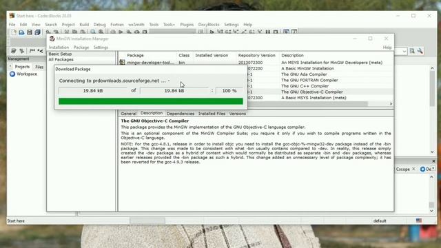Image resolution: width=441 pixels, height=248 pixels.
Task: Open the DoxyBlocks menu
Action: [209, 25]
